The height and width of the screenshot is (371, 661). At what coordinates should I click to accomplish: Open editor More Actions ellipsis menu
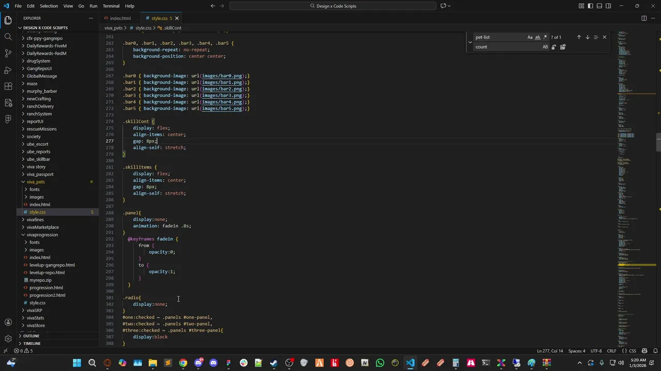pos(653,18)
